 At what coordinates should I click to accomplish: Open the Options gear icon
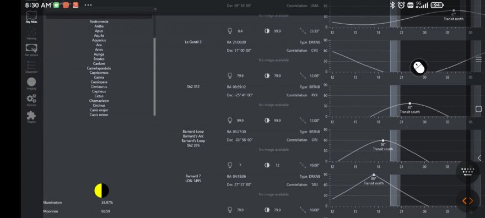tap(31, 100)
